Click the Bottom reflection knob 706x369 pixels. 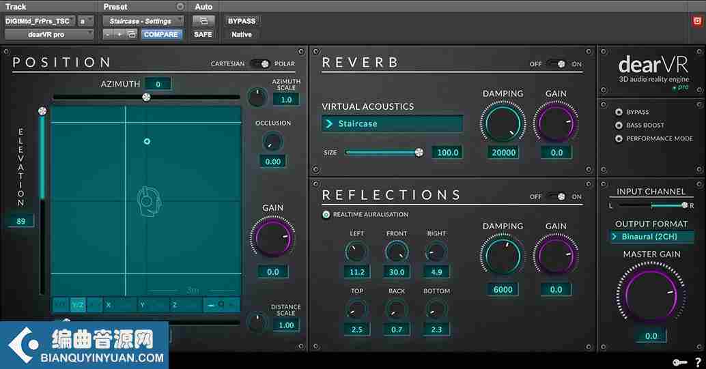click(436, 310)
